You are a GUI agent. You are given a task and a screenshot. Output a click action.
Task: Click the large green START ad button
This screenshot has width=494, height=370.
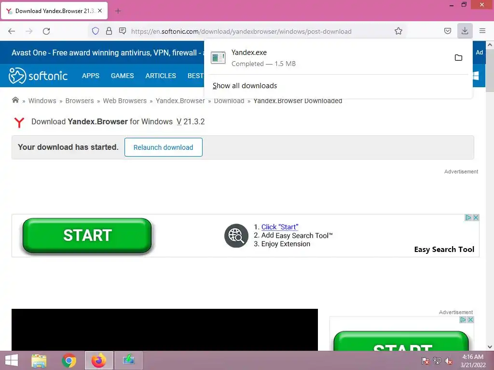click(87, 235)
